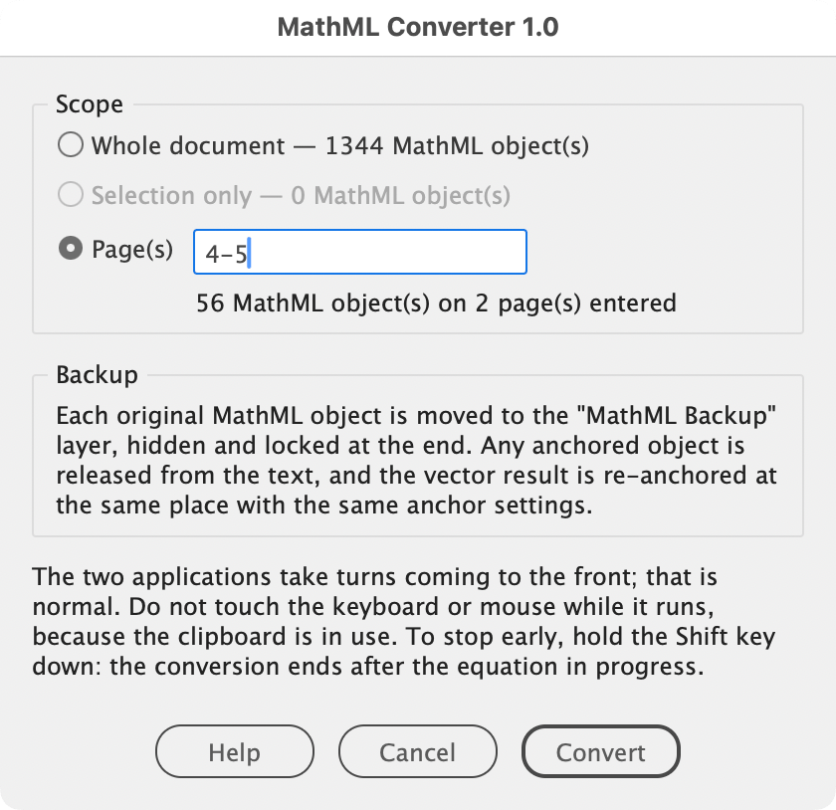Cancel the MathML conversion dialog

(x=417, y=751)
